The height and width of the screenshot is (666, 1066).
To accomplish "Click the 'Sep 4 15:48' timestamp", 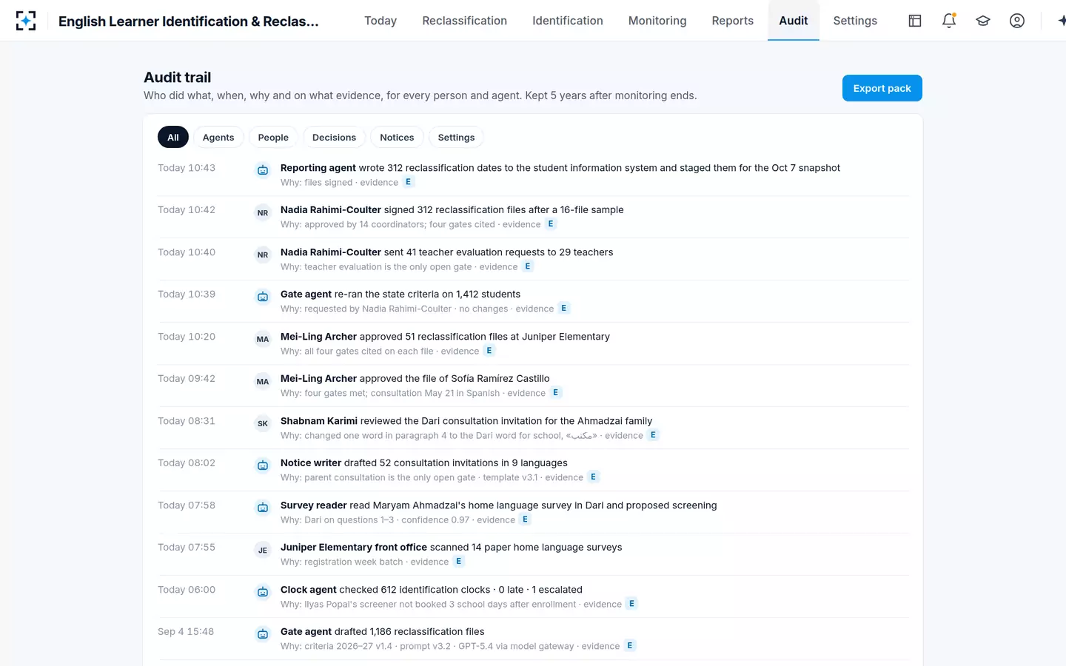I will click(186, 632).
